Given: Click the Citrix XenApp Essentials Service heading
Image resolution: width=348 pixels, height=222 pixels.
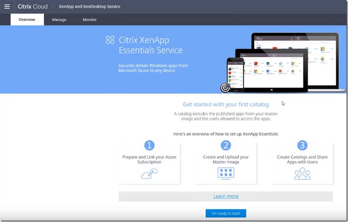Looking at the screenshot, I should coord(151,45).
